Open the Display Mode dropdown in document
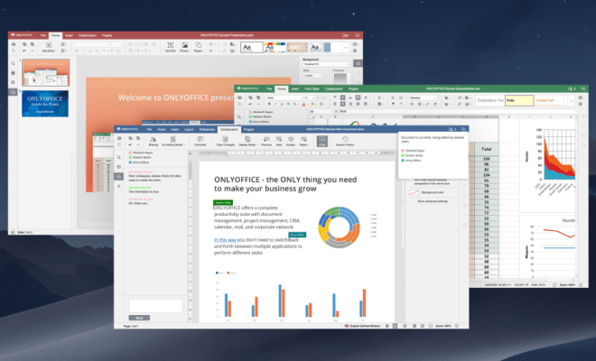This screenshot has height=361, width=596. click(247, 141)
